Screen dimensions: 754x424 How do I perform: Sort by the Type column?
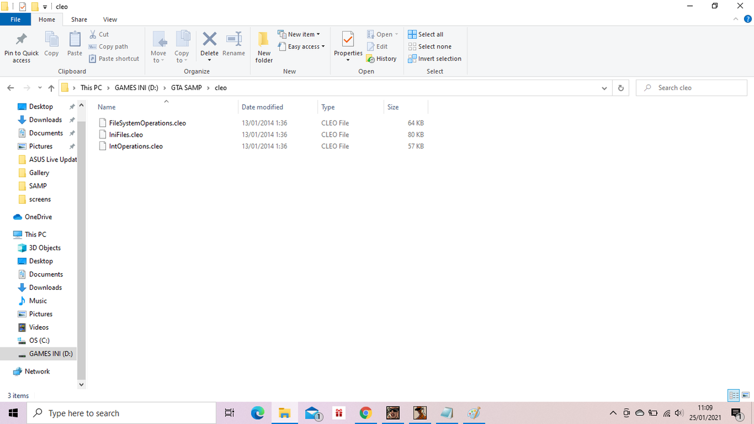(x=350, y=107)
